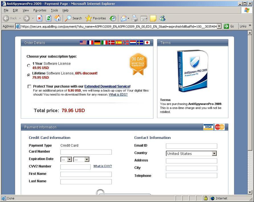Open the Search magnifier toolbar button
The height and width of the screenshot is (202, 254).
(73, 18)
